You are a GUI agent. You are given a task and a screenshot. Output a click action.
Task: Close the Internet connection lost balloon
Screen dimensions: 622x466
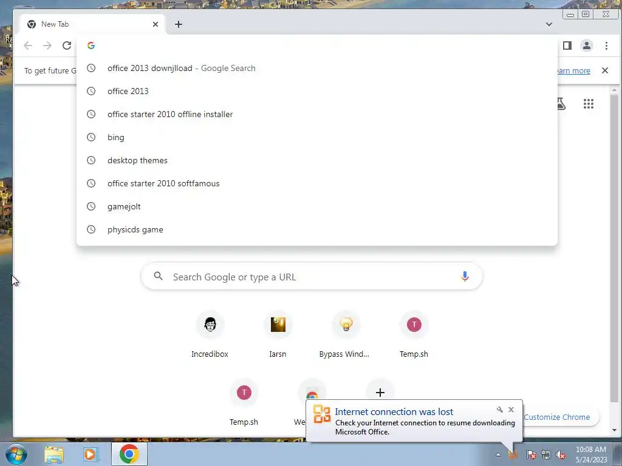point(511,410)
